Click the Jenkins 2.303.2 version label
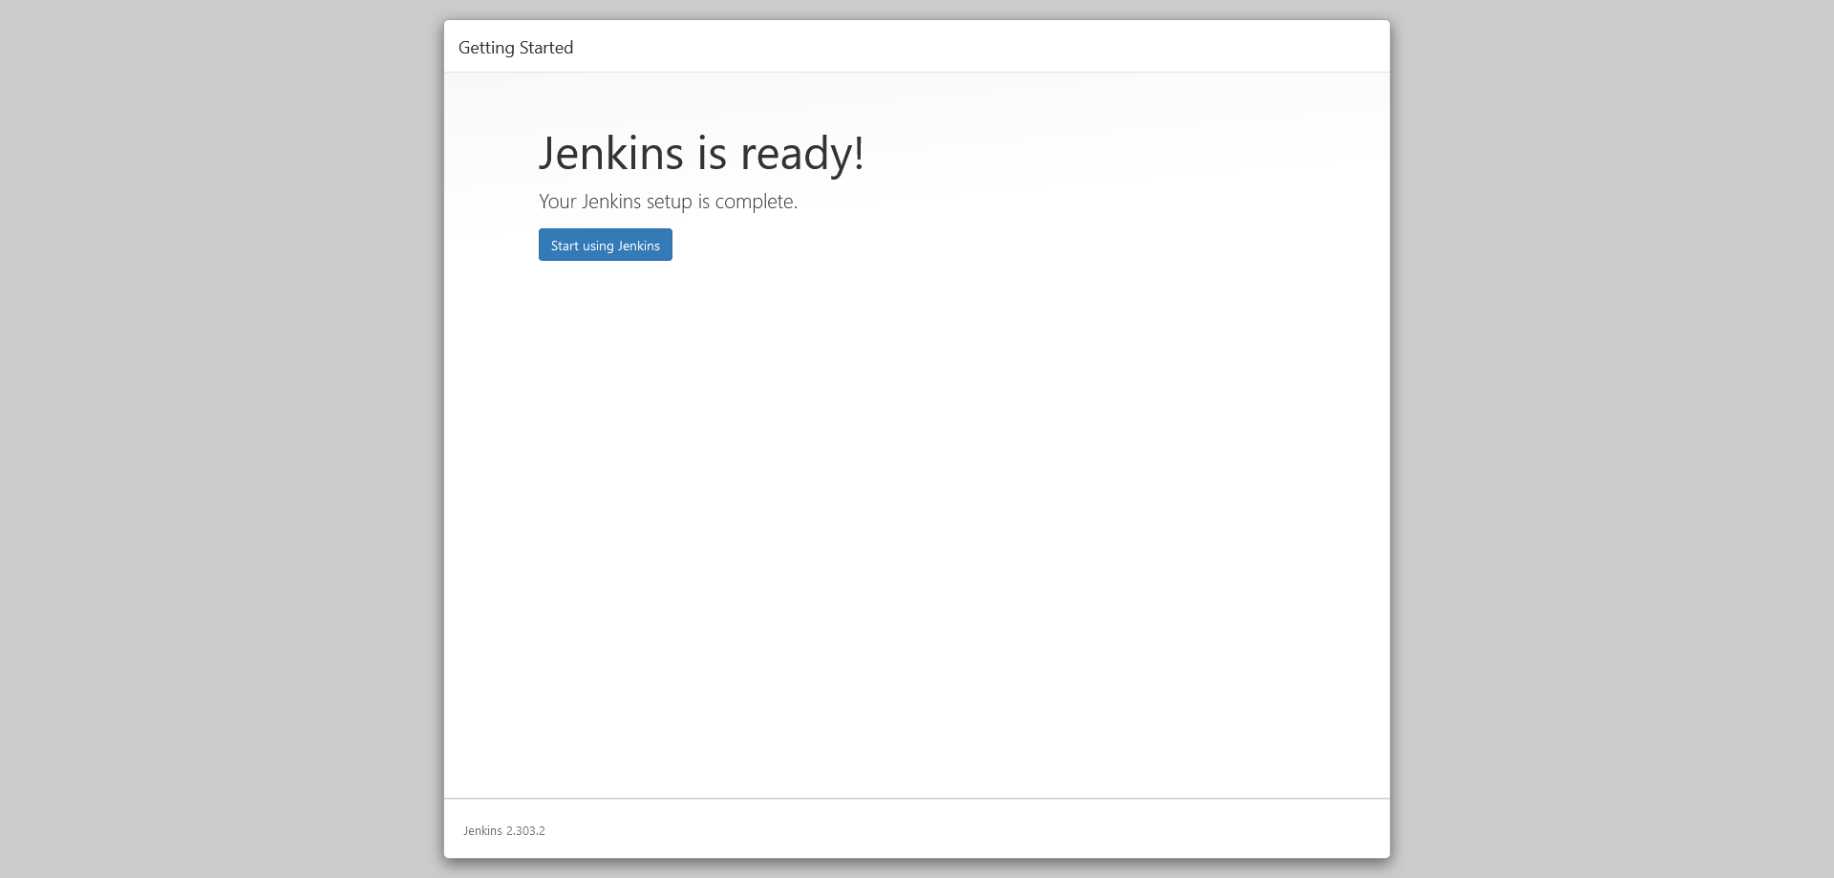The width and height of the screenshot is (1834, 878). coord(503,830)
